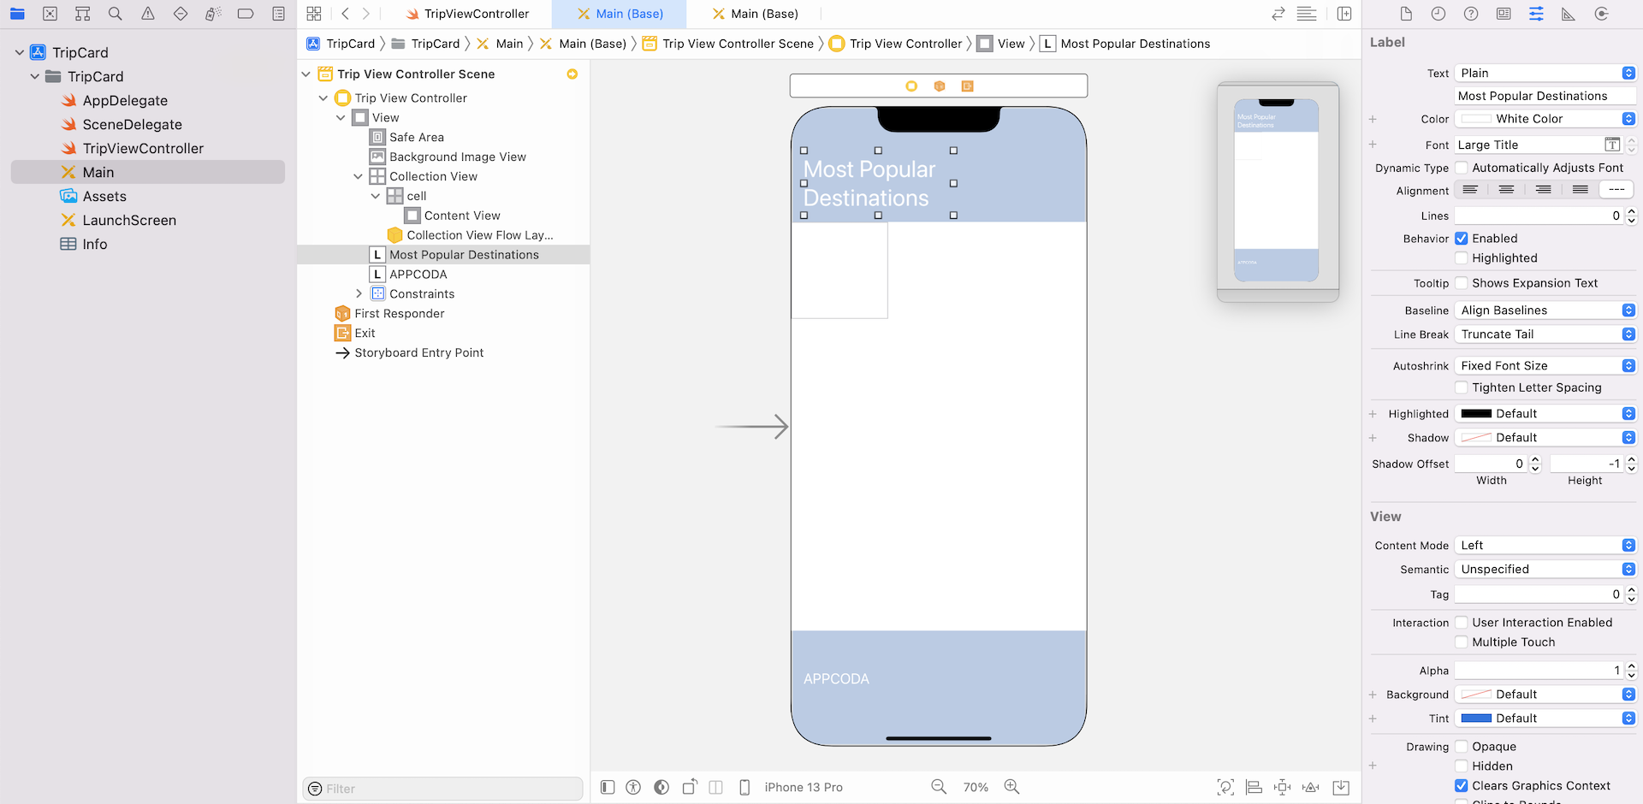
Task: Open the Connections inspector icon
Action: (1601, 14)
